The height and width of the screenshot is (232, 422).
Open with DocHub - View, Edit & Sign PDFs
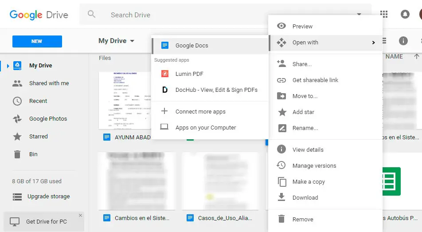coord(210,90)
